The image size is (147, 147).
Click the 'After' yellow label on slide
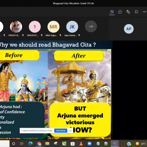point(78,56)
